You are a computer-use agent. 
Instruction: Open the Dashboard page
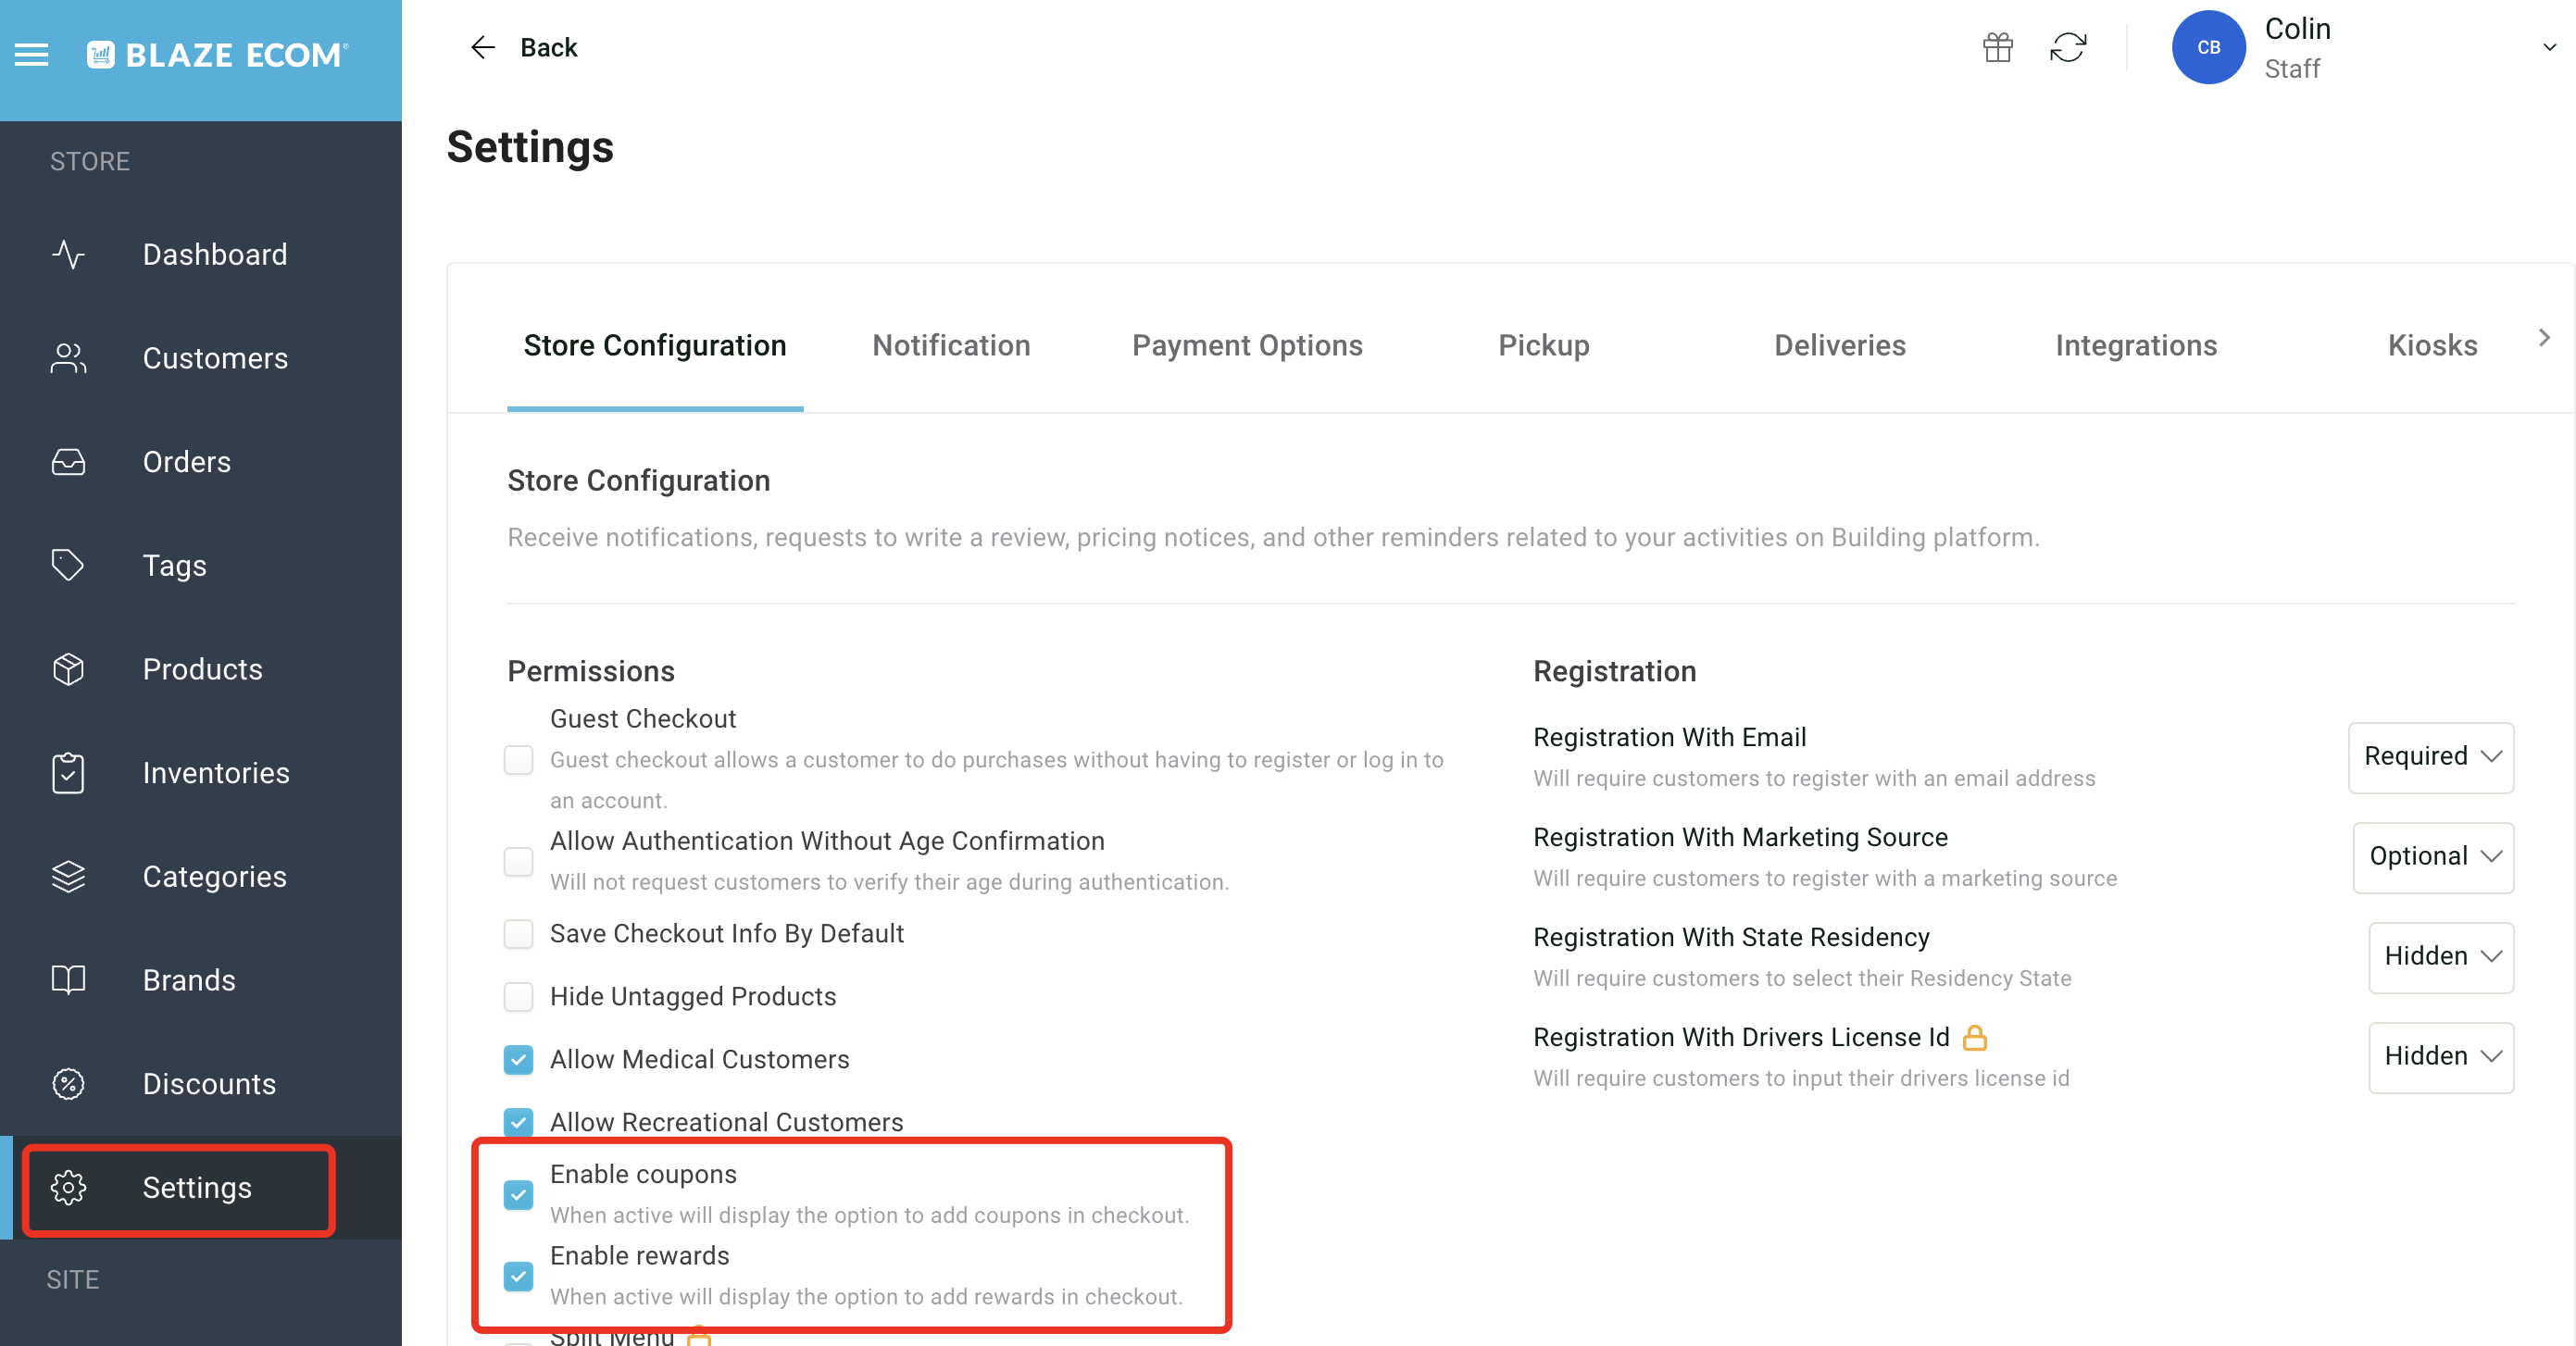coord(215,254)
